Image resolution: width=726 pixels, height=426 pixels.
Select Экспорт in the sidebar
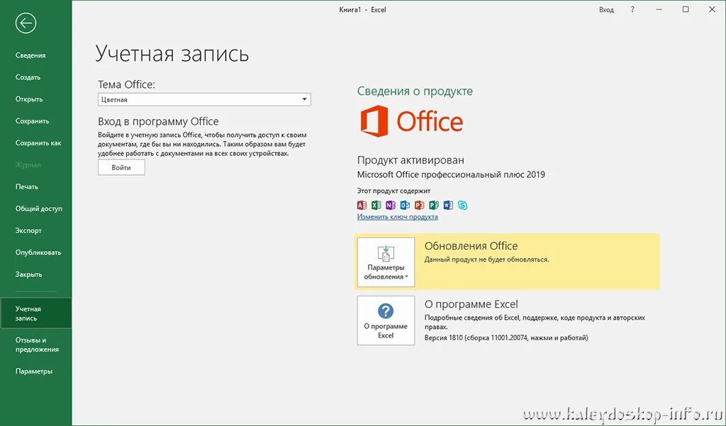28,230
